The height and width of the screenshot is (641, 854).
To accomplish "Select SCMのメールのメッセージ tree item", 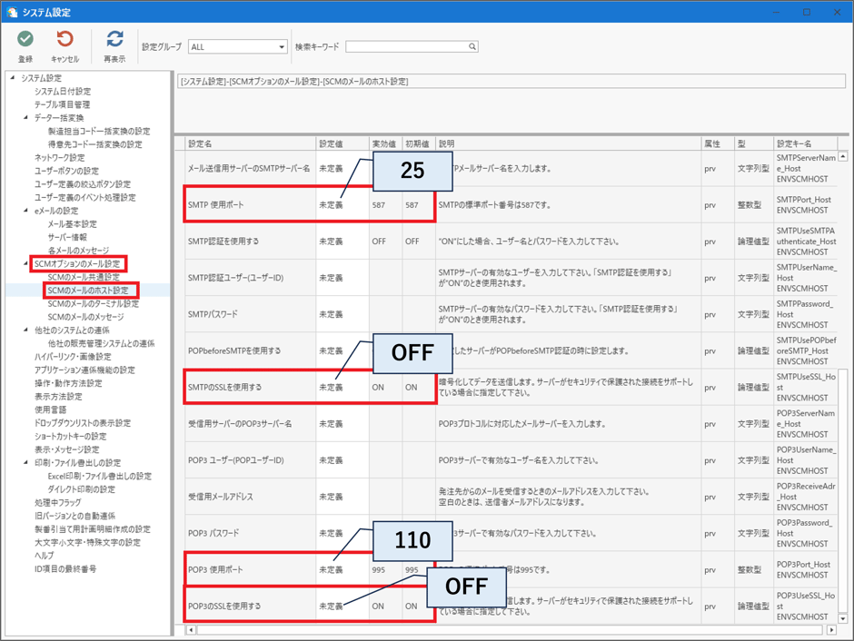I will [86, 317].
